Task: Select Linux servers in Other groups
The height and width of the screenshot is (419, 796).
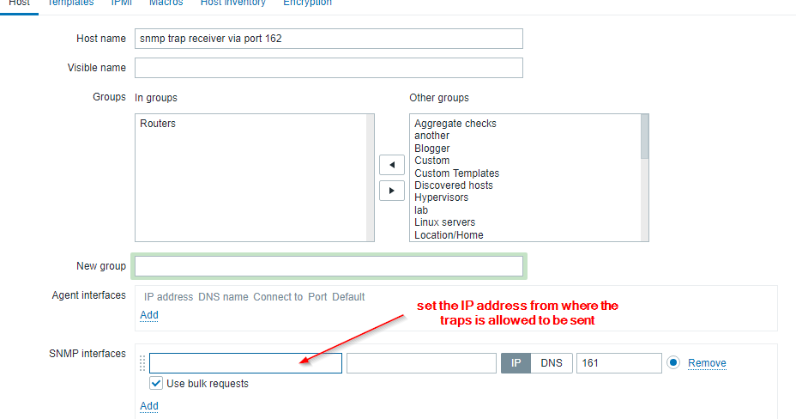Action: [x=444, y=222]
